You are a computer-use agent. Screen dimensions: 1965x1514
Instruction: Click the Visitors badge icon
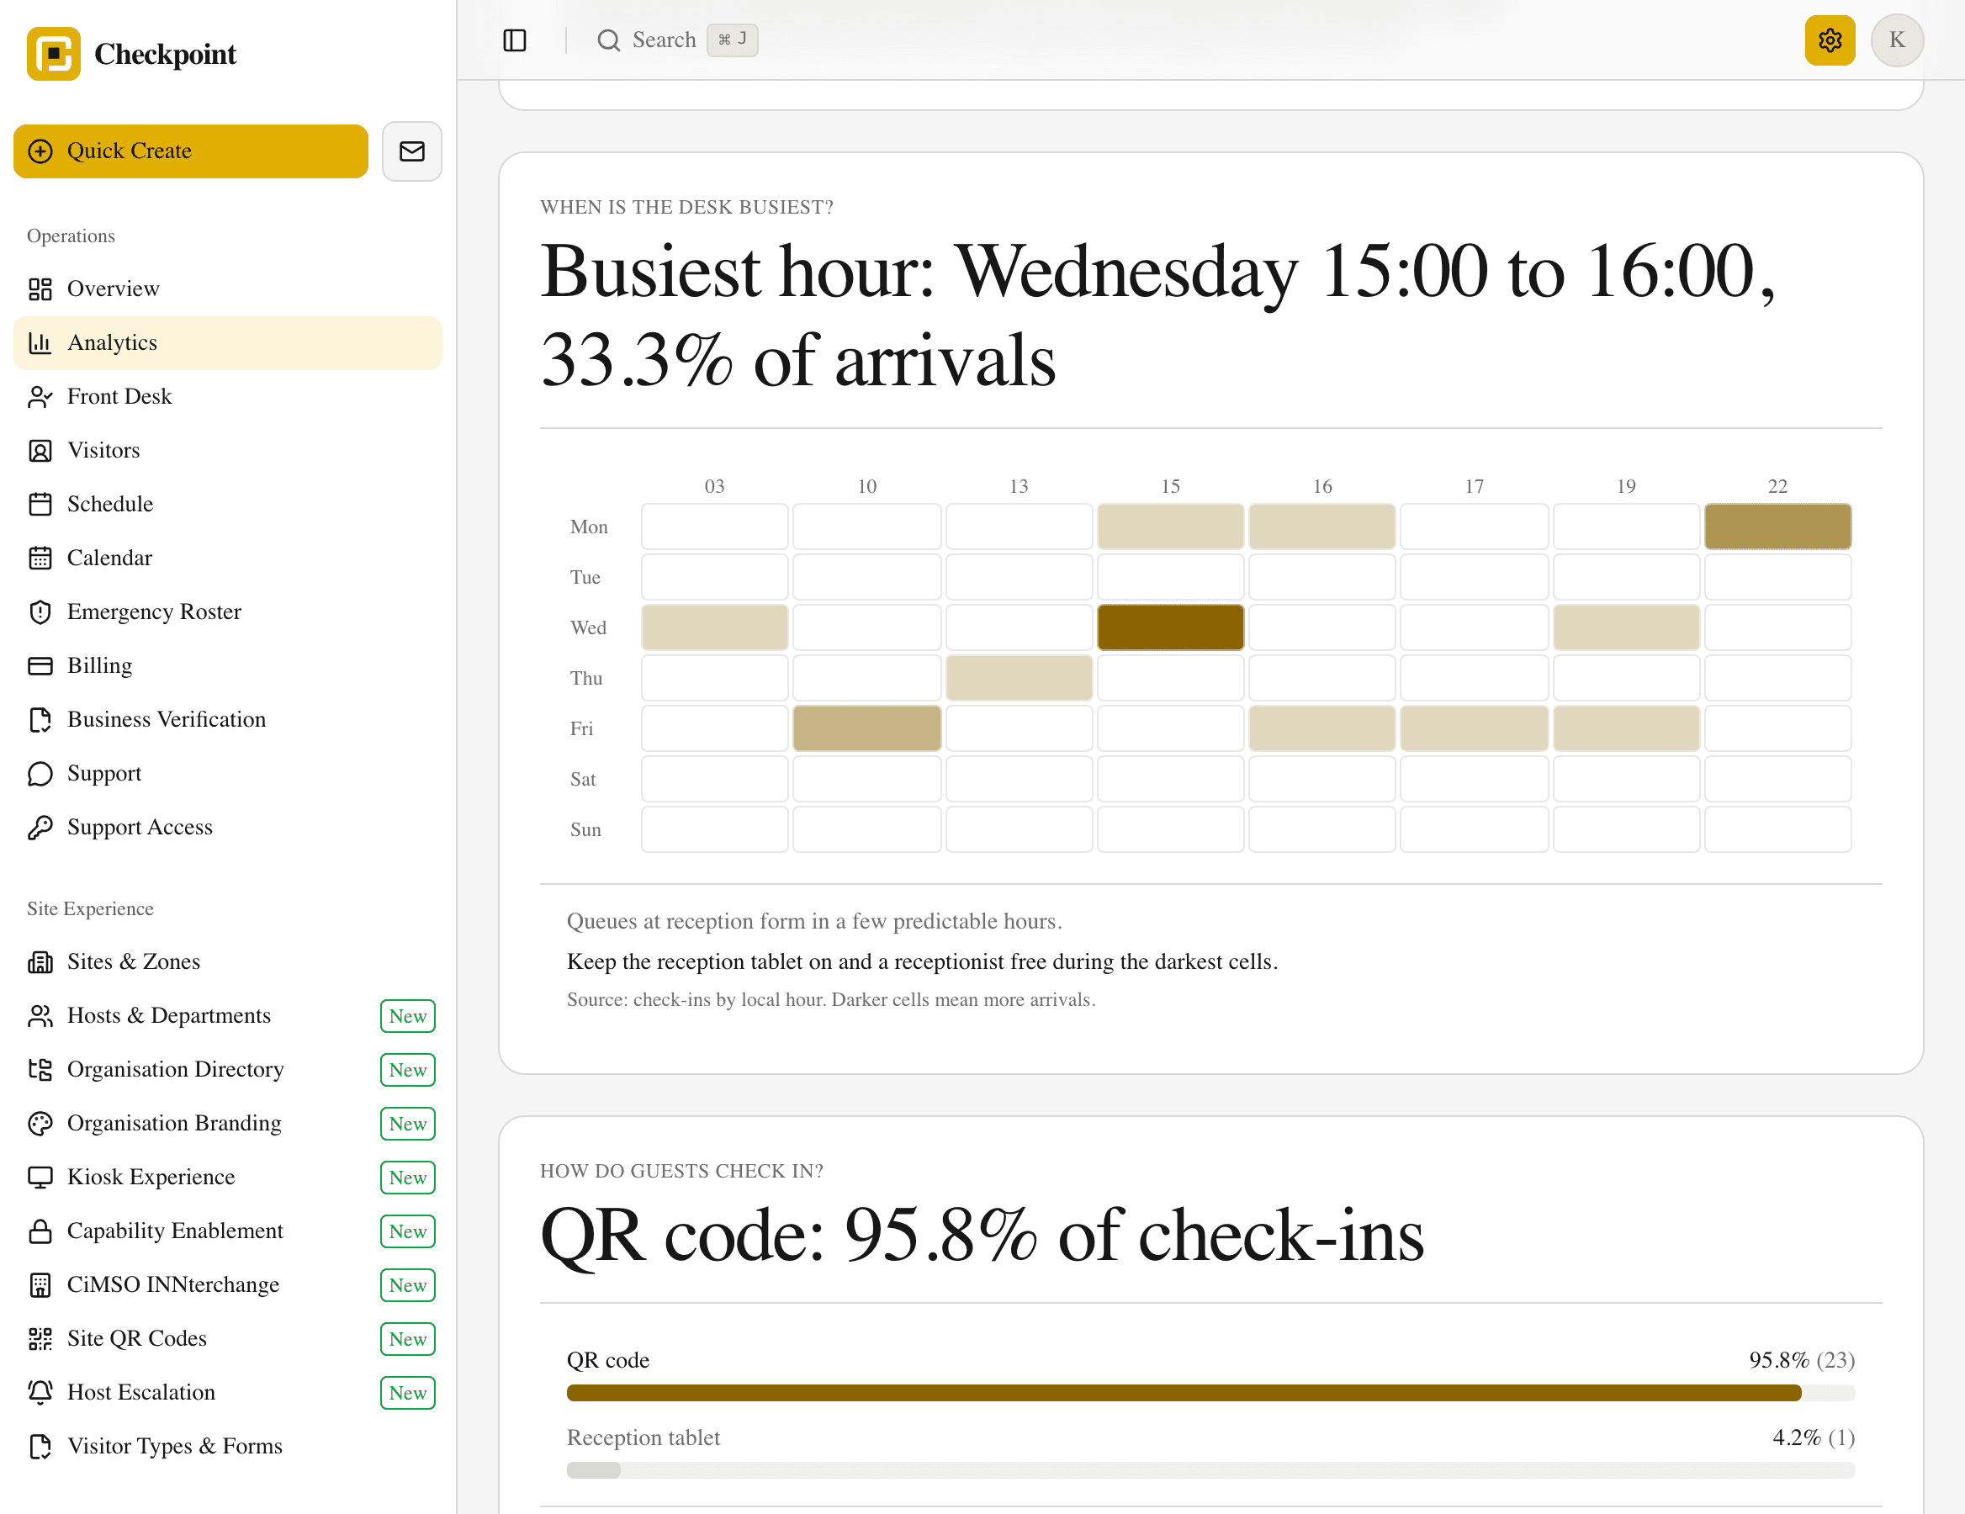coord(40,451)
